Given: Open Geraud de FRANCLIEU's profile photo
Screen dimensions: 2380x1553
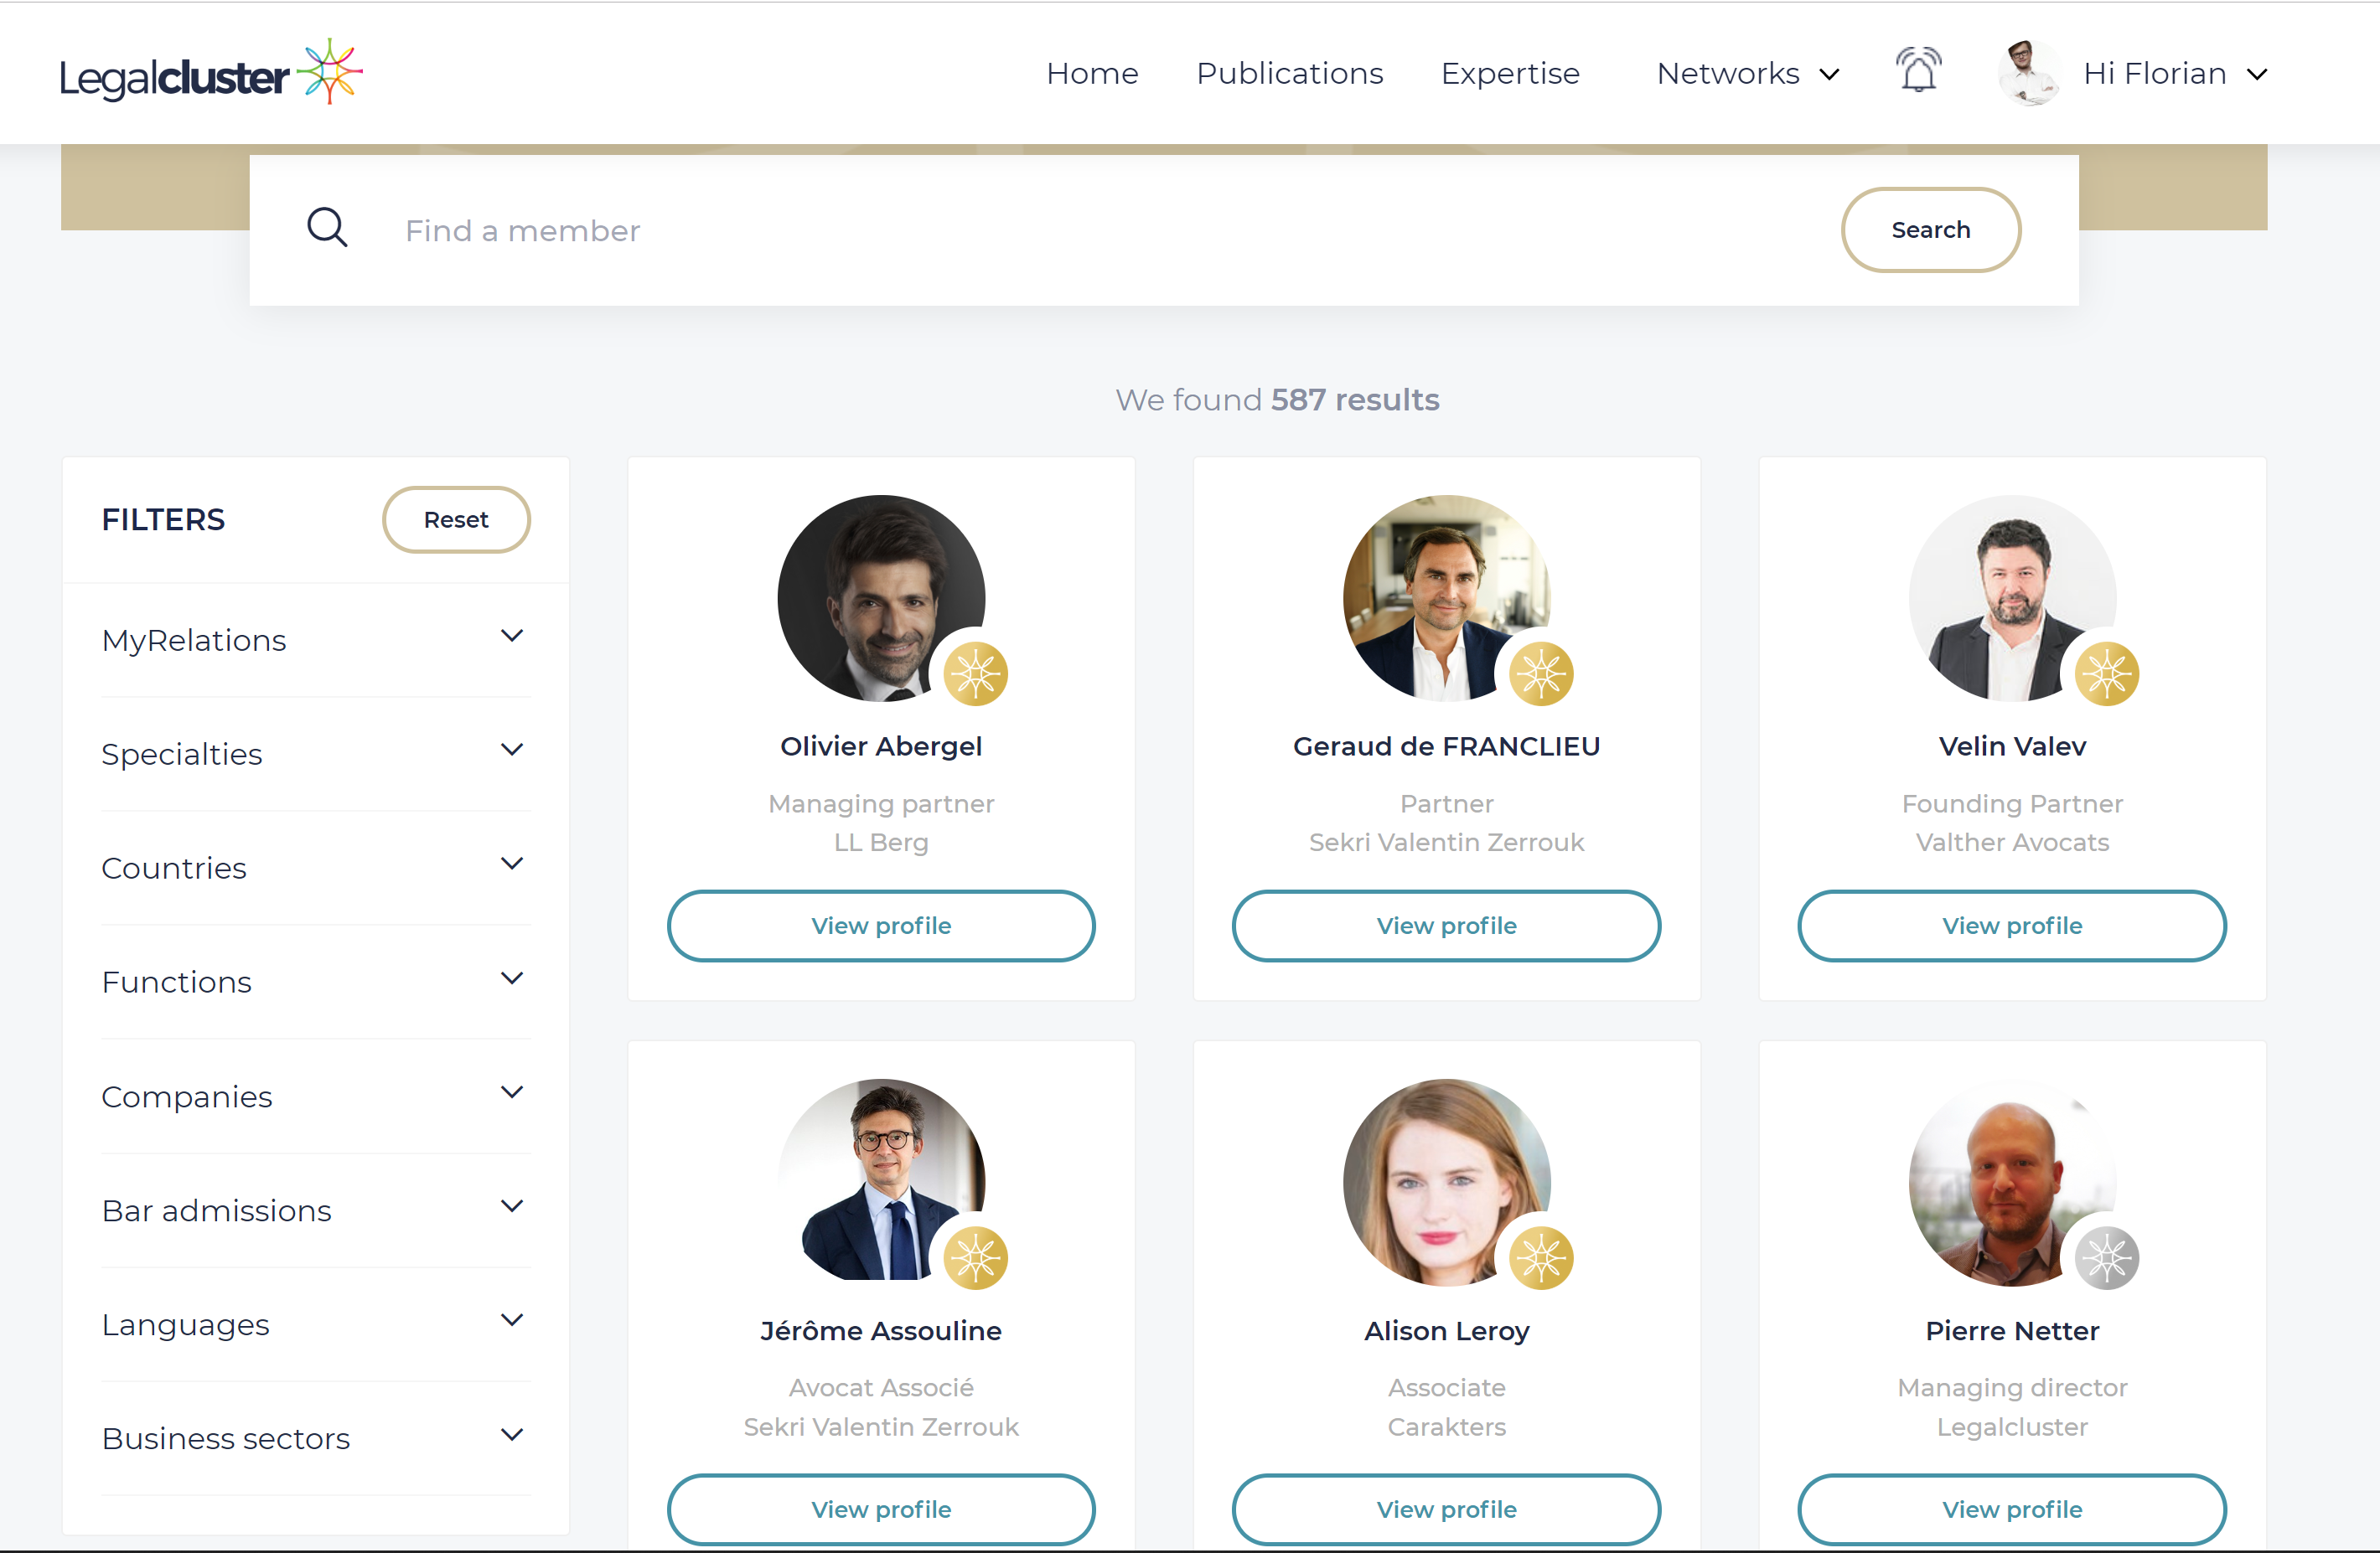Looking at the screenshot, I should click(1446, 599).
